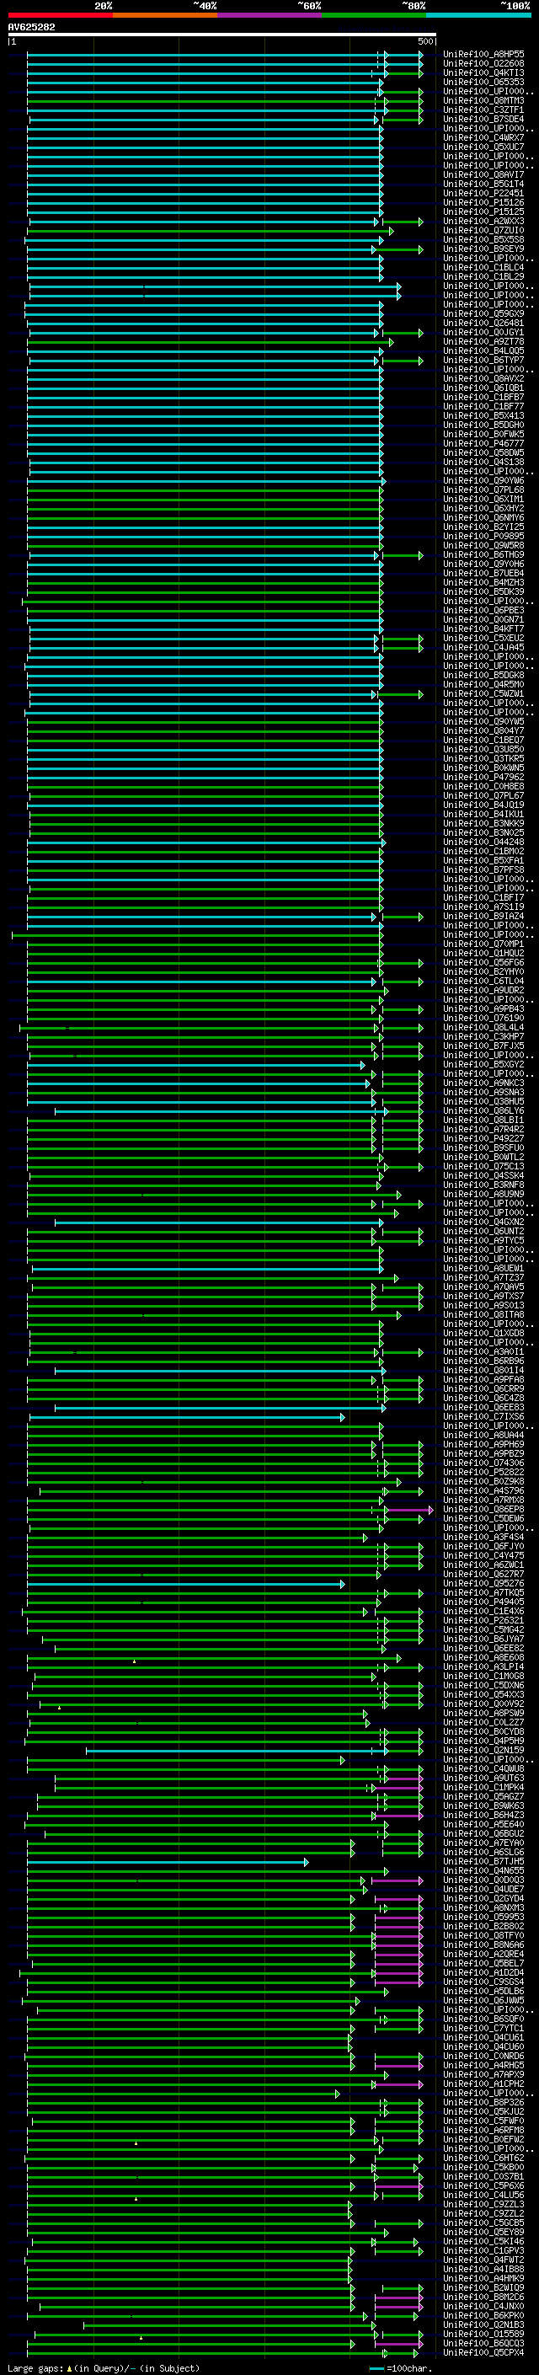Click the cyan ~100% identity color band
539x2375 pixels.
(x=478, y=15)
